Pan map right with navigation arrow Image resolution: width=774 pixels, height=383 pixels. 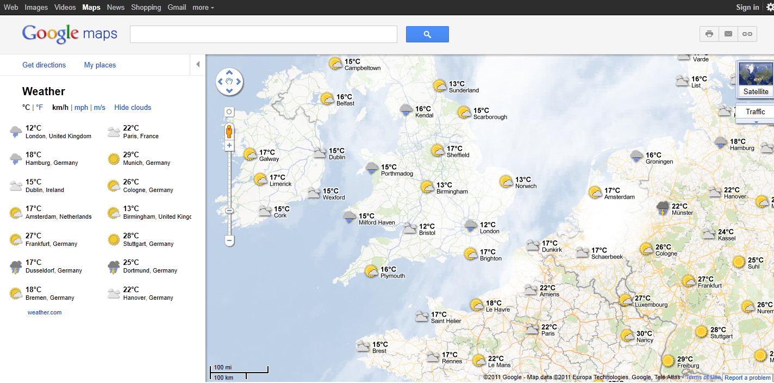click(239, 82)
